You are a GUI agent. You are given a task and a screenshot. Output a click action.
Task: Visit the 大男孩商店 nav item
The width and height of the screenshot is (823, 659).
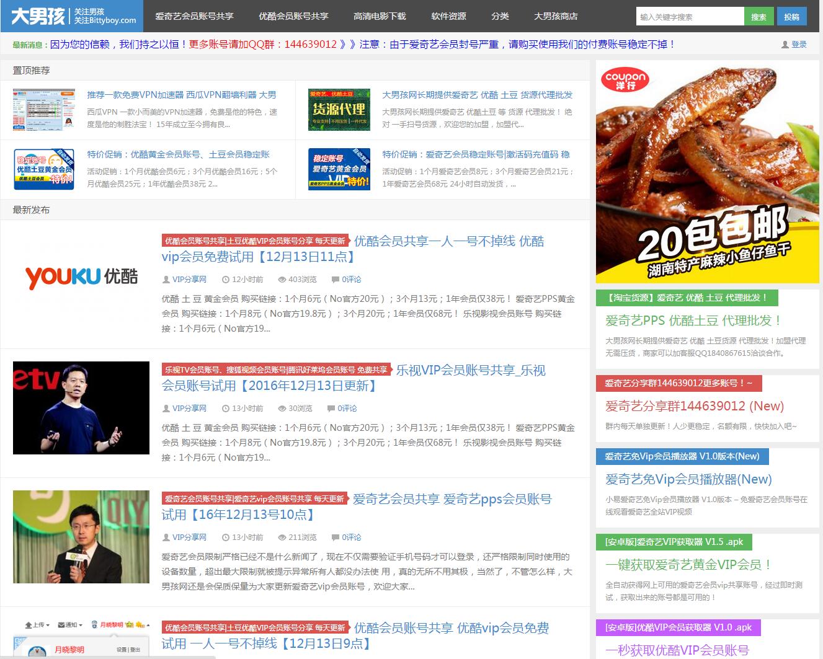tap(556, 16)
